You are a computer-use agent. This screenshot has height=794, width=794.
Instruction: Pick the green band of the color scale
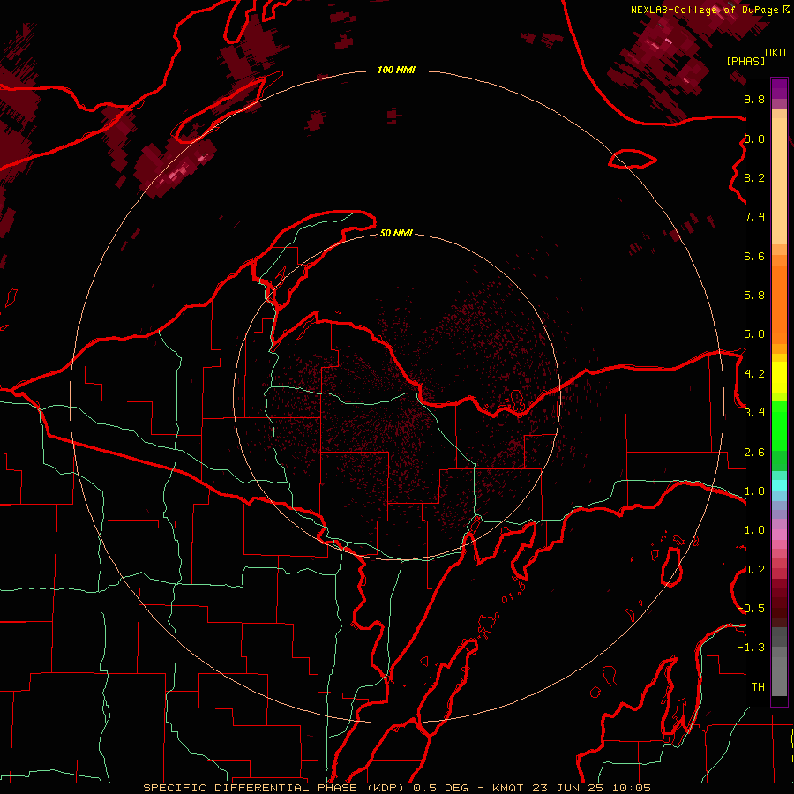coord(779,426)
